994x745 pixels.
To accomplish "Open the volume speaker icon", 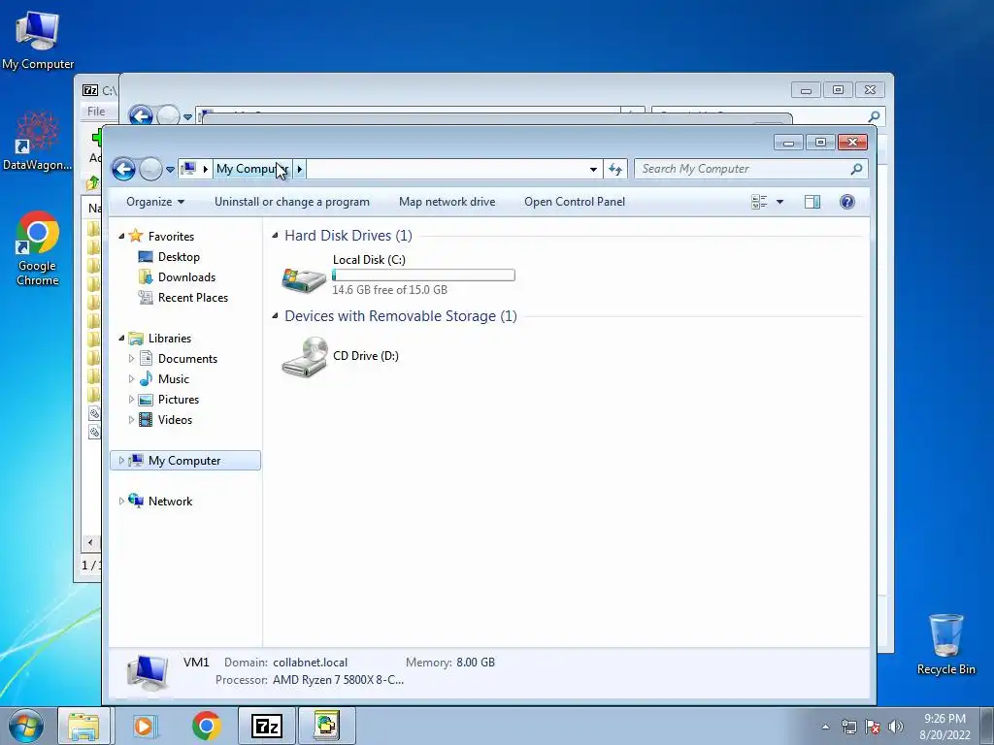I will 896,727.
